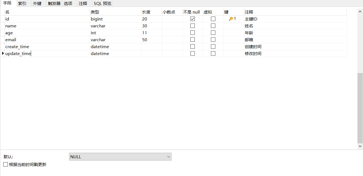
Task: Click the 姓名 comment cell
Action: 296,26
